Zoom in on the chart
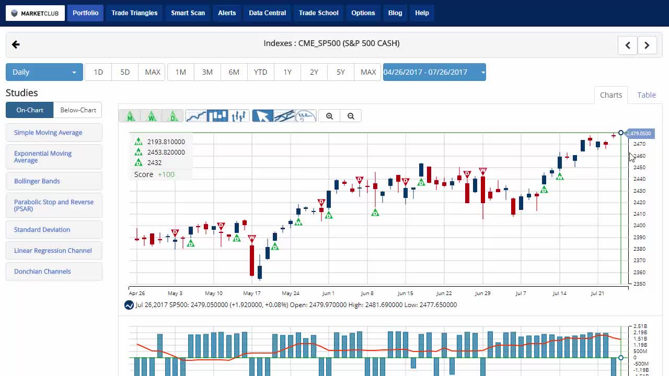This screenshot has height=376, width=669. (x=329, y=116)
